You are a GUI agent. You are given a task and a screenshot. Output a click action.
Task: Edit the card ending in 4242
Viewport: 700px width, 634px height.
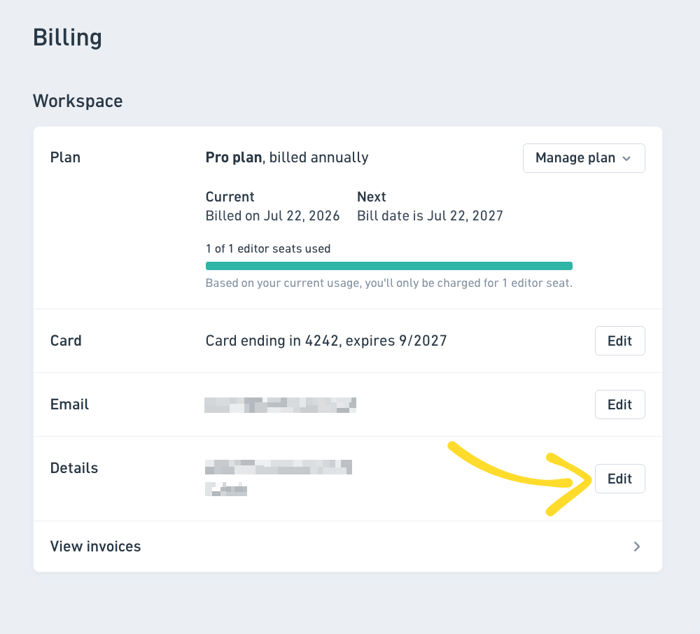coord(619,341)
